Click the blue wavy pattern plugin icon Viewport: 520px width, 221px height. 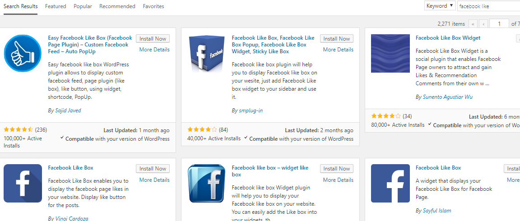(x=390, y=53)
